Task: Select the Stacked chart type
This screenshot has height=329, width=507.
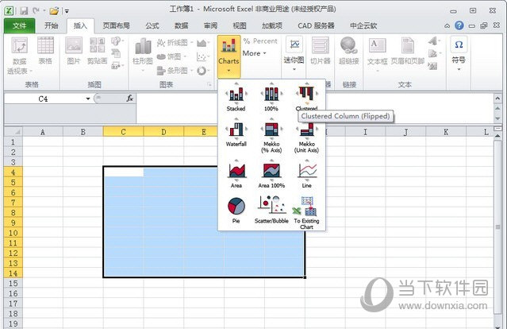Action: click(236, 96)
